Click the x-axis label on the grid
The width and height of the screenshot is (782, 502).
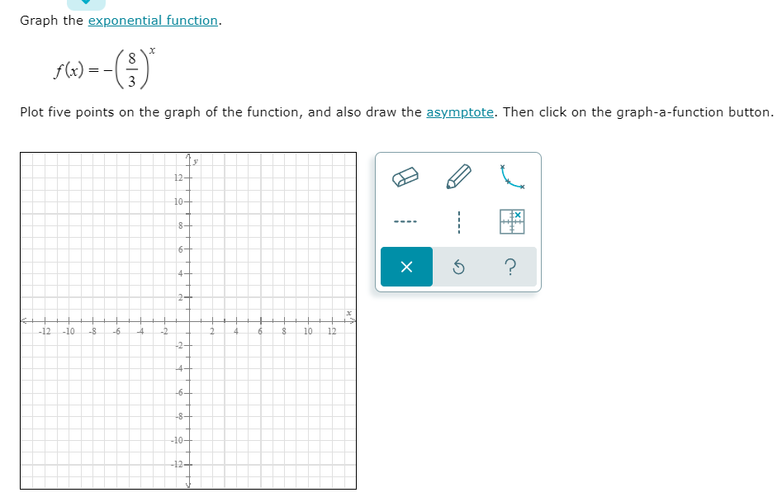point(348,314)
